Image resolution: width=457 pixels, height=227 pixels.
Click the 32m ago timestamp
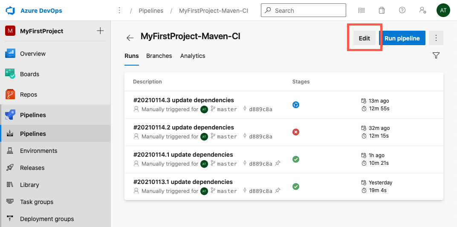click(x=379, y=128)
